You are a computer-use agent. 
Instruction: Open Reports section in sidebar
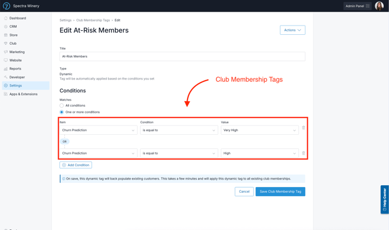click(15, 69)
